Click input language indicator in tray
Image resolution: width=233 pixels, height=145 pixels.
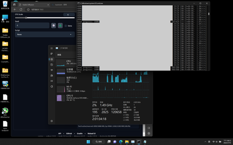click(x=209, y=142)
